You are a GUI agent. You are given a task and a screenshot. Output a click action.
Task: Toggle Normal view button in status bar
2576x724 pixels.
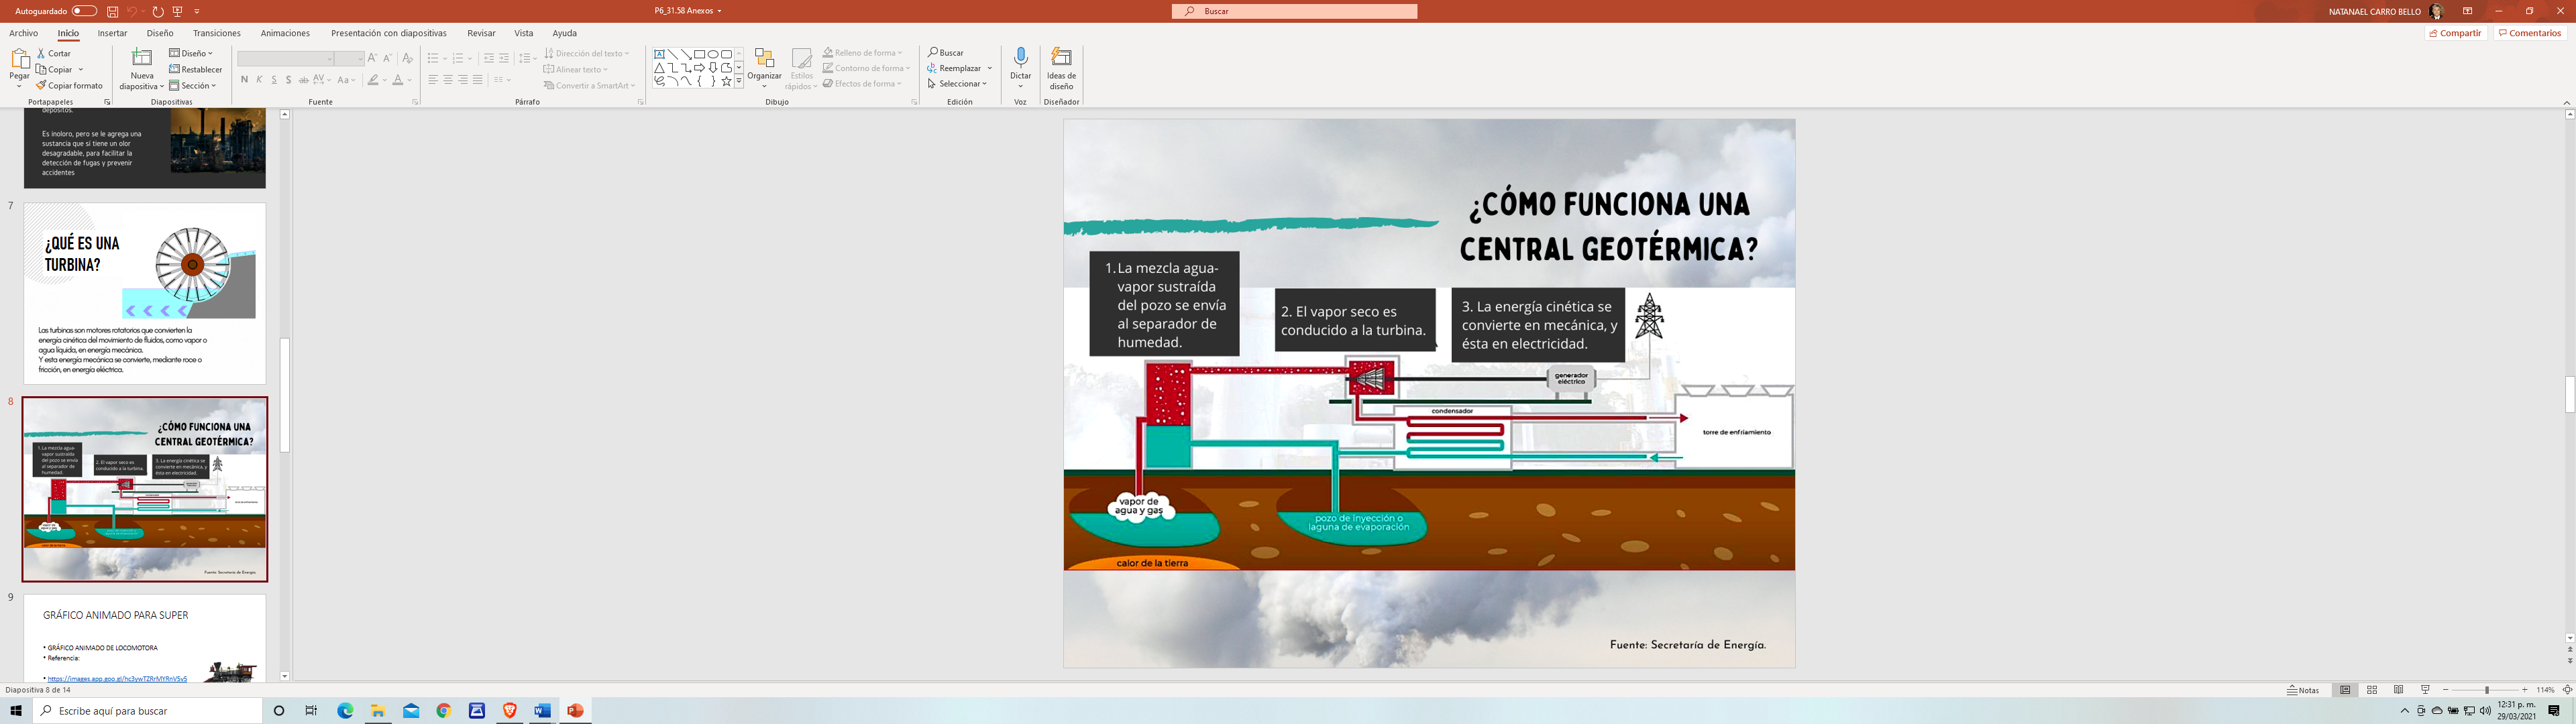tap(2345, 690)
